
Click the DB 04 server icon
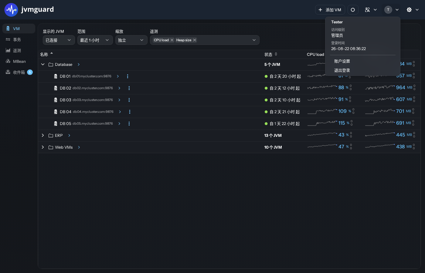click(x=56, y=112)
